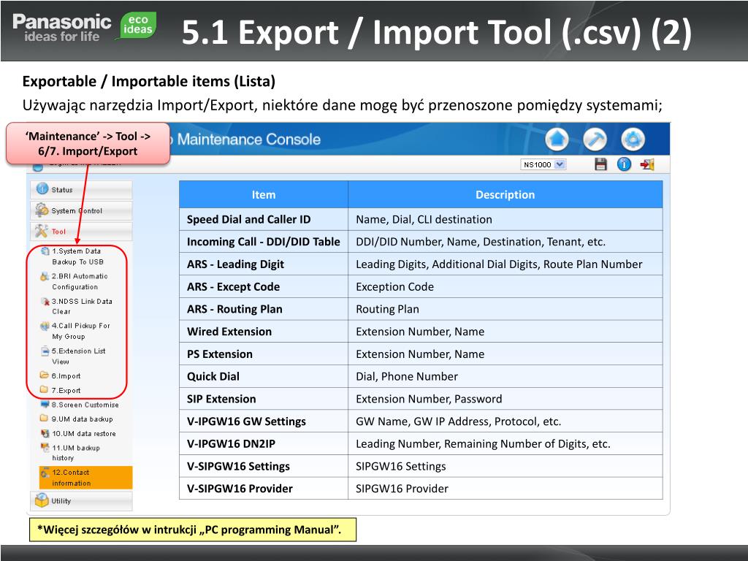This screenshot has width=748, height=561.
Task: Click the Panasonic eco ideas logo
Action: pos(84,27)
